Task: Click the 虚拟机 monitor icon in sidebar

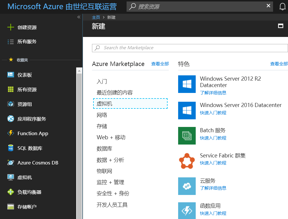Action: coord(11,177)
